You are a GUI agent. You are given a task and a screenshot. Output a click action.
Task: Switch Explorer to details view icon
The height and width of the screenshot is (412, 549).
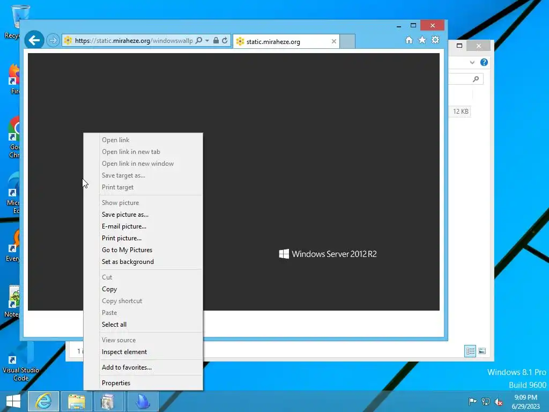pyautogui.click(x=470, y=351)
